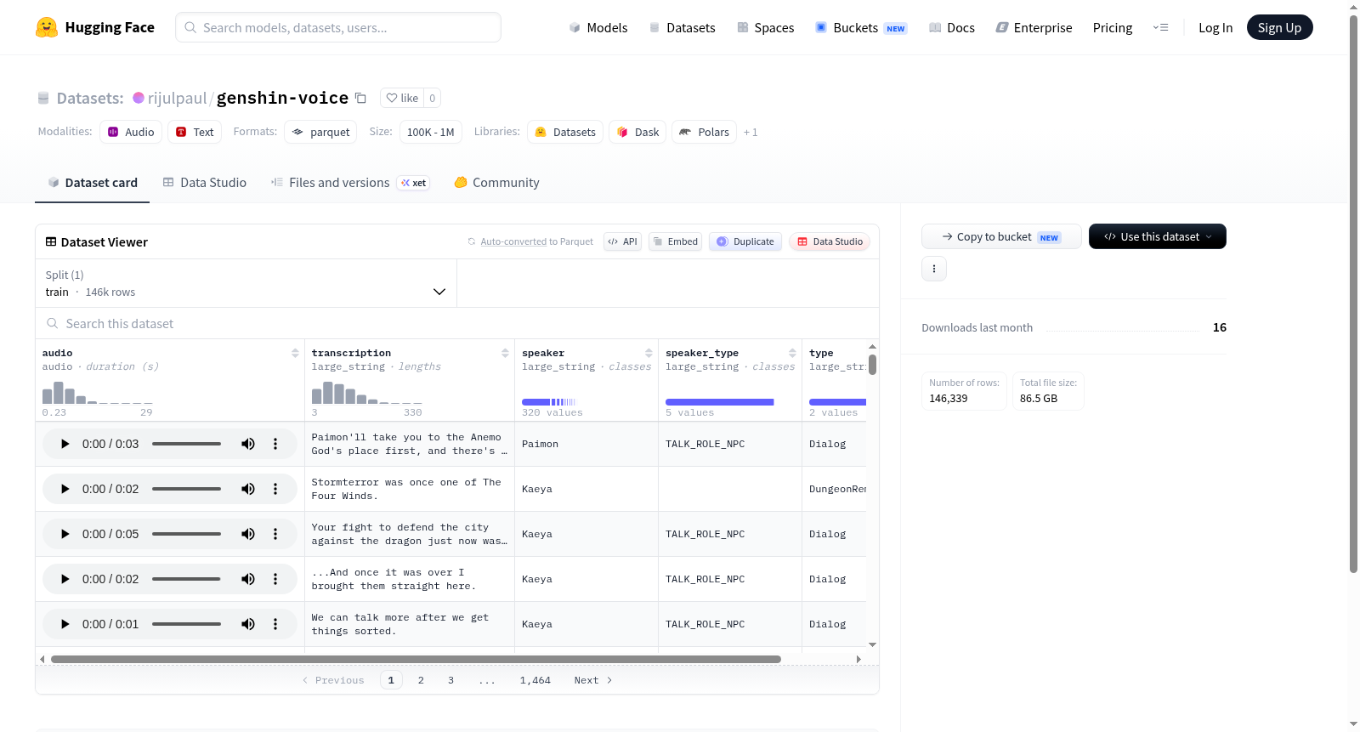The image size is (1360, 732).
Task: Open more options for '...And once it was over' audio
Action: (x=275, y=579)
